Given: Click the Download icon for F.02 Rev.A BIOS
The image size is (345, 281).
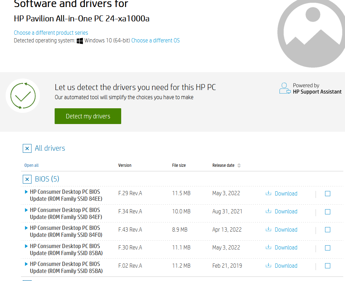Looking at the screenshot, I should tap(268, 265).
